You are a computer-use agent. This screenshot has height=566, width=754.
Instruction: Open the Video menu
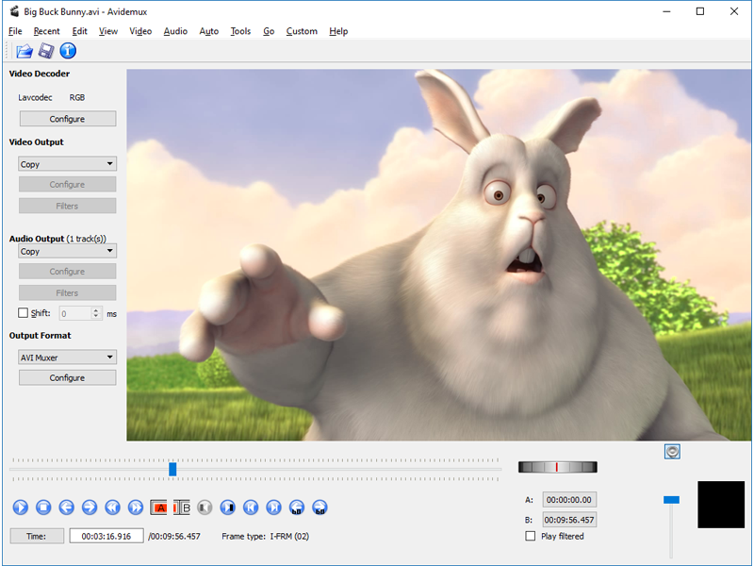point(139,31)
